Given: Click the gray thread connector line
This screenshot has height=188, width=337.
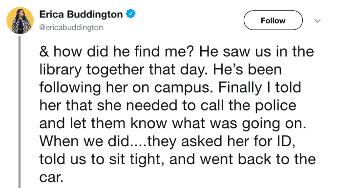Looking at the screenshot, I should [20, 112].
